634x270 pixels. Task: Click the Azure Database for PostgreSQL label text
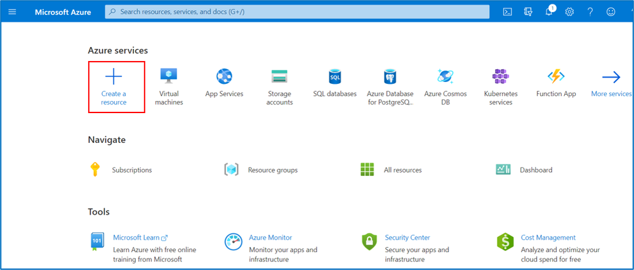click(390, 98)
